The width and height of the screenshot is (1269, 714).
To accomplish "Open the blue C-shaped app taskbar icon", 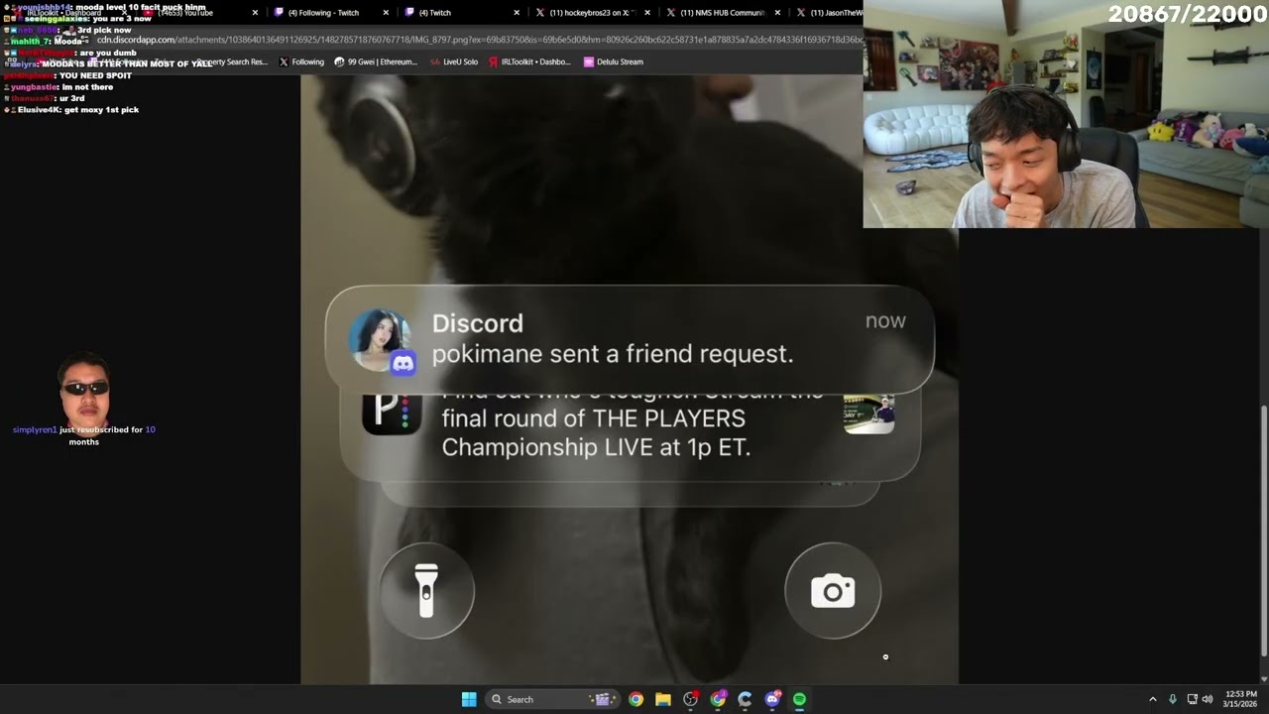I will click(745, 699).
